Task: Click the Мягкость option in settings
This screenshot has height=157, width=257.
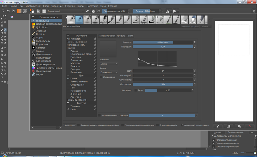Action: point(75,63)
